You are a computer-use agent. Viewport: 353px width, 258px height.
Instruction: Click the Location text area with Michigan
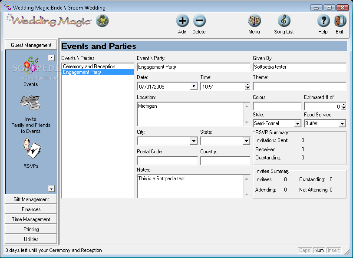click(190, 114)
